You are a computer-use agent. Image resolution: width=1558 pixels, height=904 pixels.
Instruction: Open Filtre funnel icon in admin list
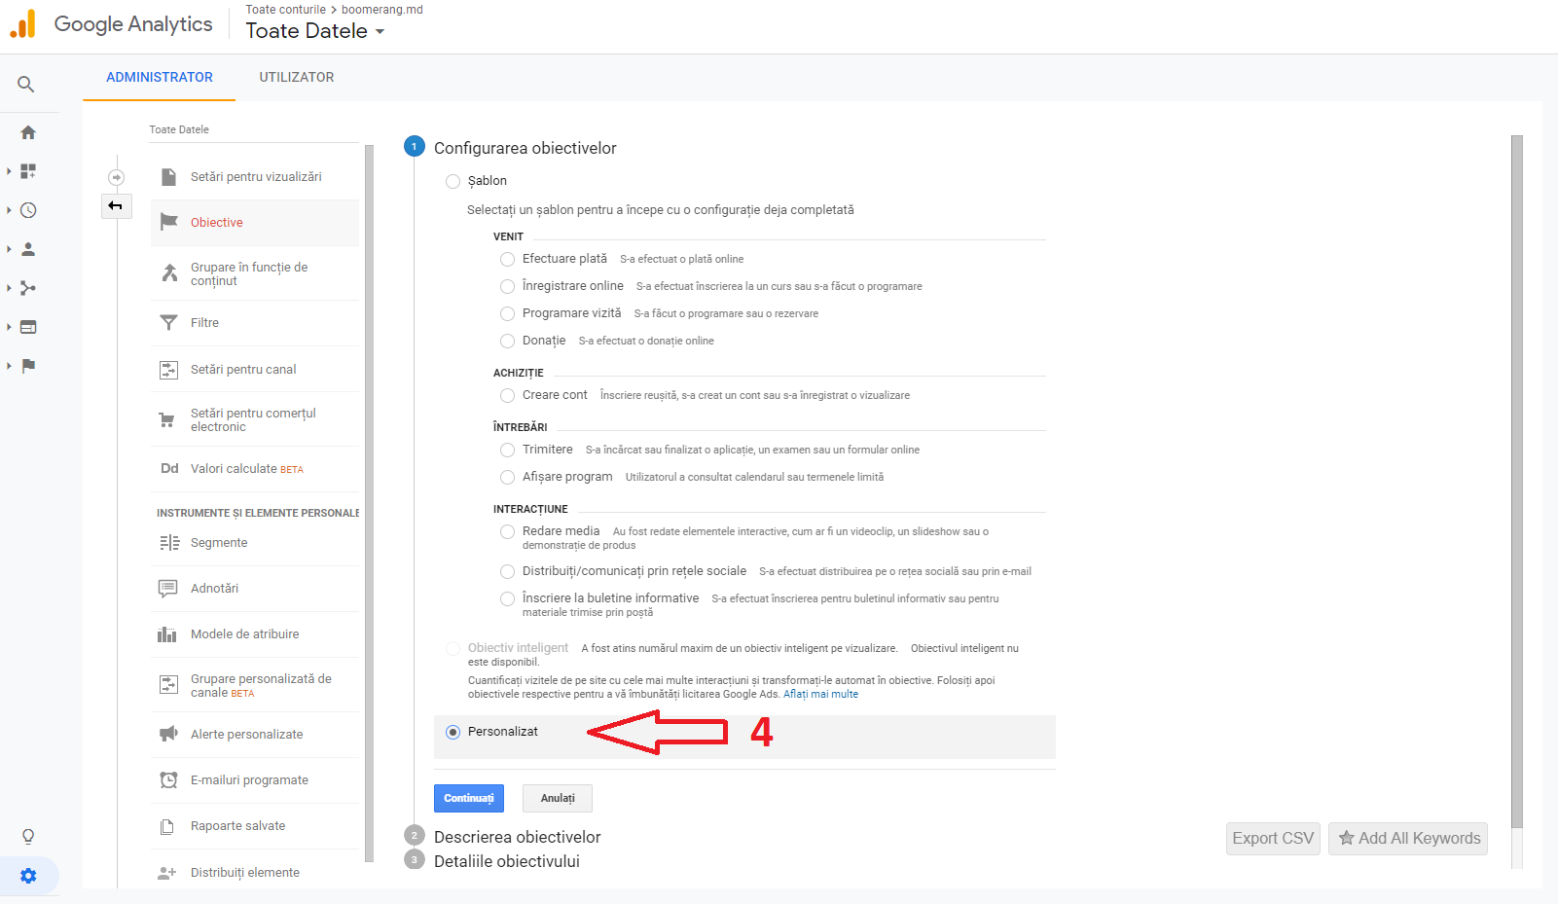[x=168, y=323]
